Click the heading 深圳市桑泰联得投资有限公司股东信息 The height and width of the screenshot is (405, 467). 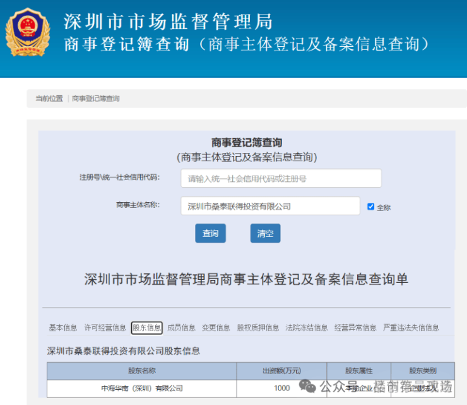[123, 351]
